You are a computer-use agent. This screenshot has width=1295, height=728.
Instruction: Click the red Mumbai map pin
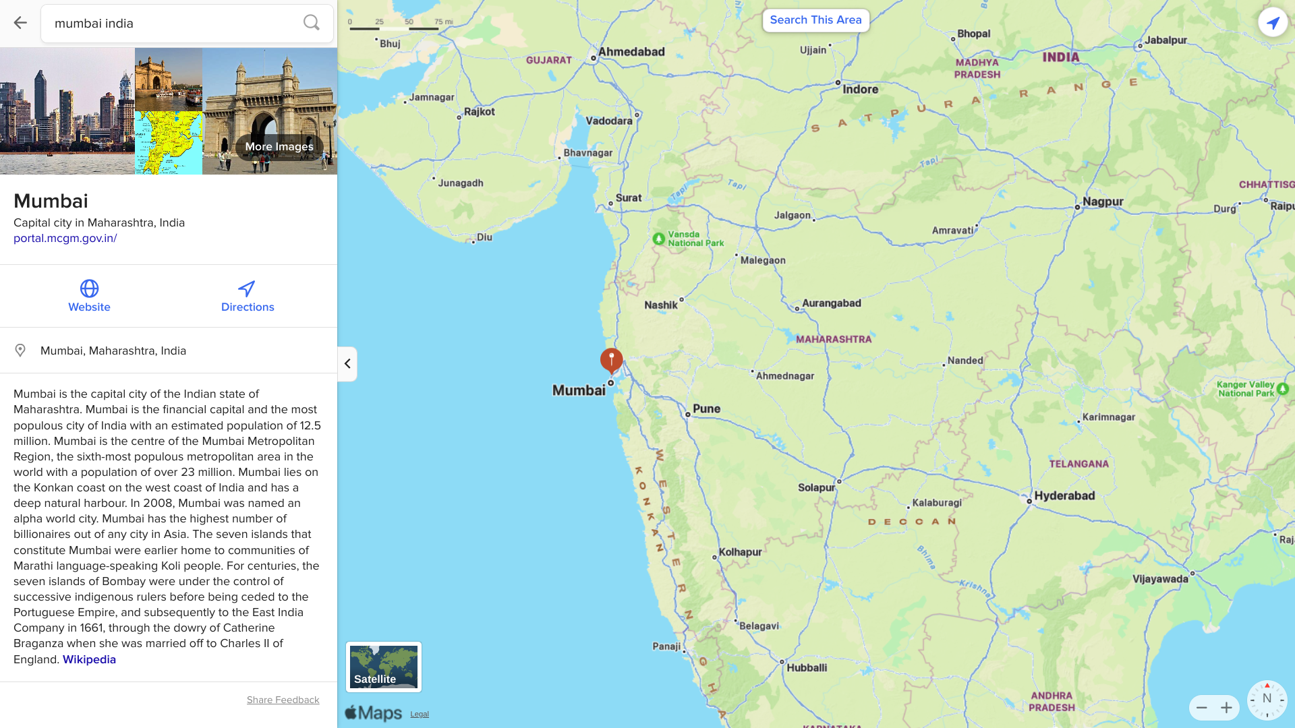point(611,360)
